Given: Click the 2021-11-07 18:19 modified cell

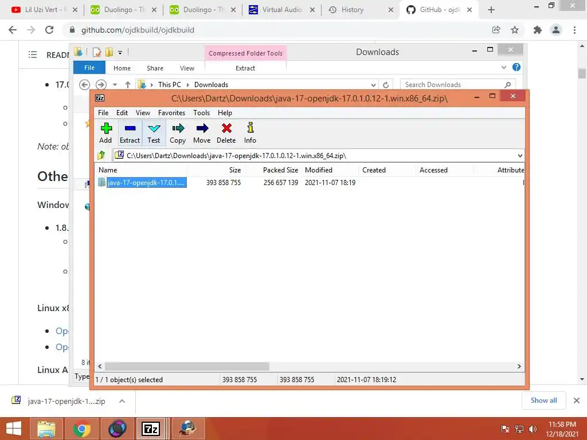Looking at the screenshot, I should click(x=330, y=183).
